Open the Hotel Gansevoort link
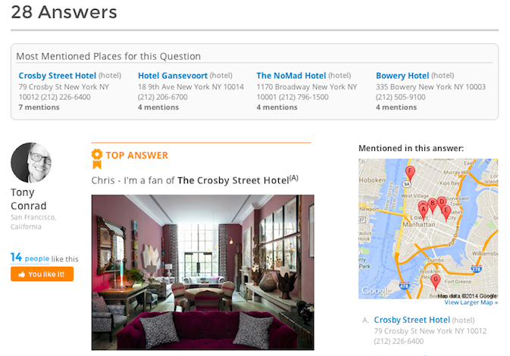 (173, 76)
